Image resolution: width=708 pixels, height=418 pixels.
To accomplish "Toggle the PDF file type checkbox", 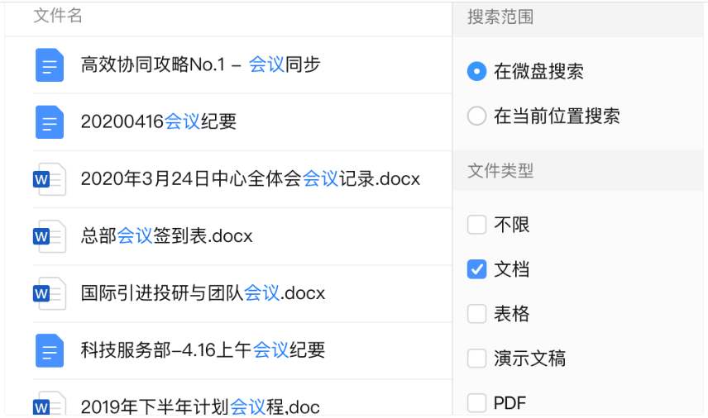I will tap(476, 403).
